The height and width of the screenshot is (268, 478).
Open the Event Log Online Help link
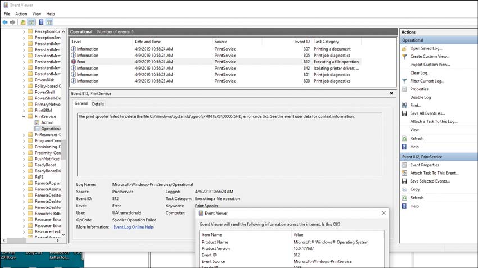point(133,227)
